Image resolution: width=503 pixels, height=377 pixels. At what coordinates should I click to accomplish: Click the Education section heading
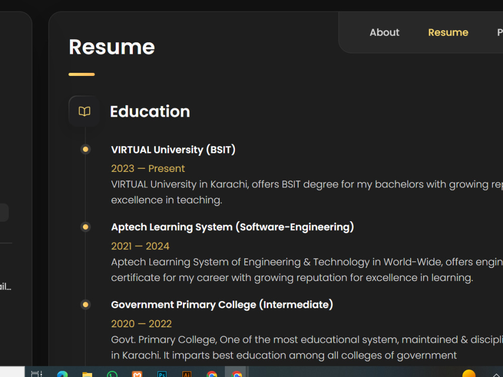pos(150,111)
